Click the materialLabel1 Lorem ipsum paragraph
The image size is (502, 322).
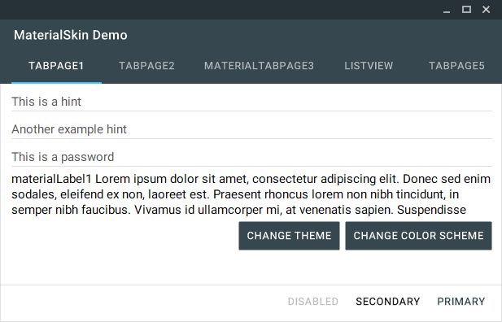pyautogui.click(x=251, y=194)
